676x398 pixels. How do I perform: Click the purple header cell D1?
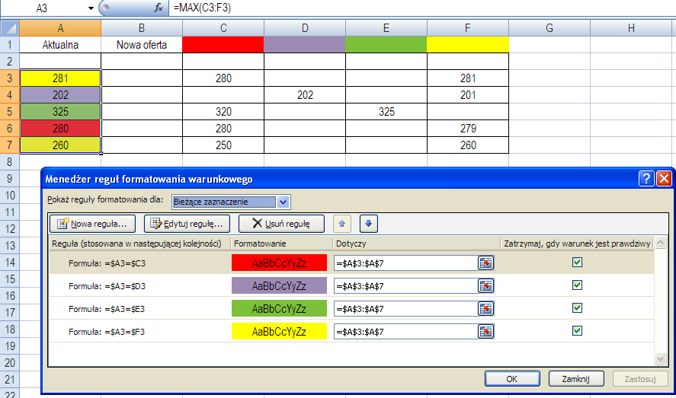coord(305,45)
